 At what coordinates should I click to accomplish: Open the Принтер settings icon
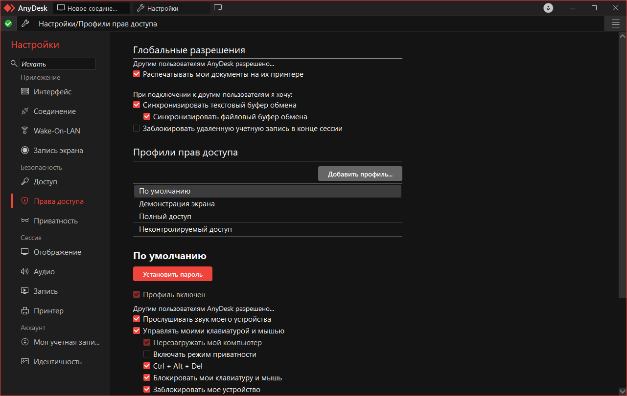[25, 311]
